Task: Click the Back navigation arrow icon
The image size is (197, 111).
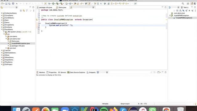Action: pyautogui.click(x=127, y=4)
